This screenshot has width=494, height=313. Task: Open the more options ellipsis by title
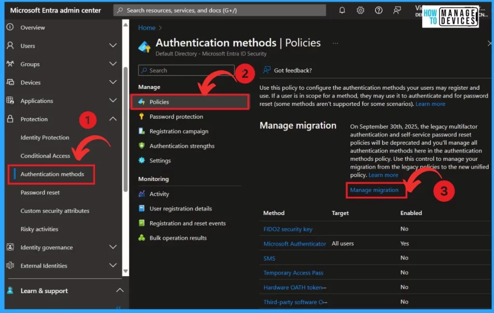(335, 43)
